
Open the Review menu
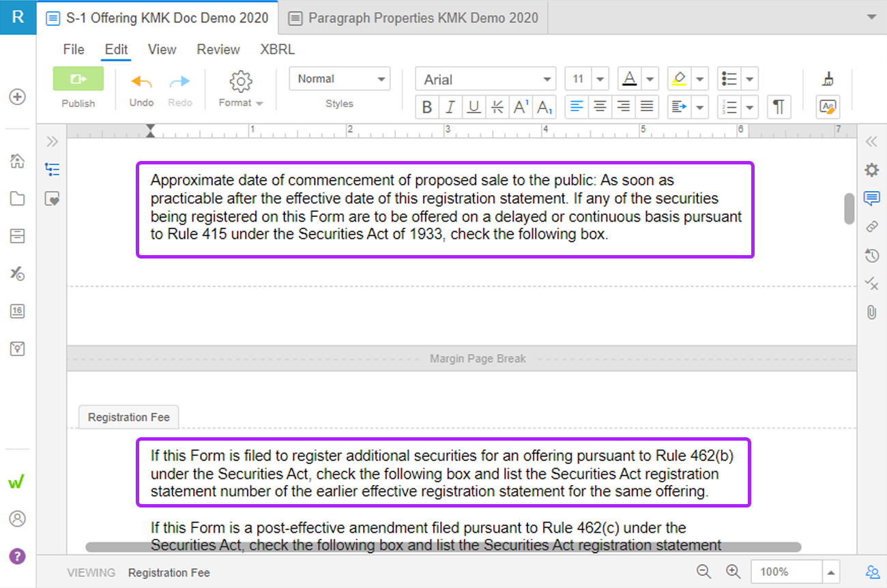(x=218, y=49)
